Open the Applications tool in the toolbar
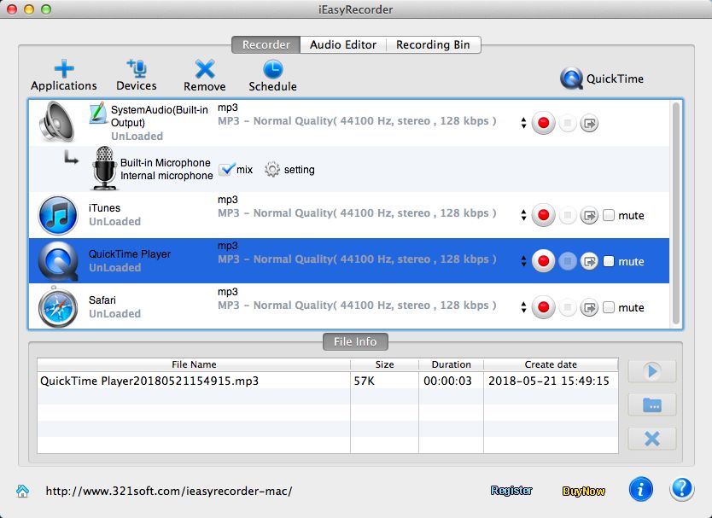712x518 pixels. click(x=63, y=74)
